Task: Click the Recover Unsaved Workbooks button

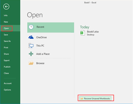Action: 95,98
